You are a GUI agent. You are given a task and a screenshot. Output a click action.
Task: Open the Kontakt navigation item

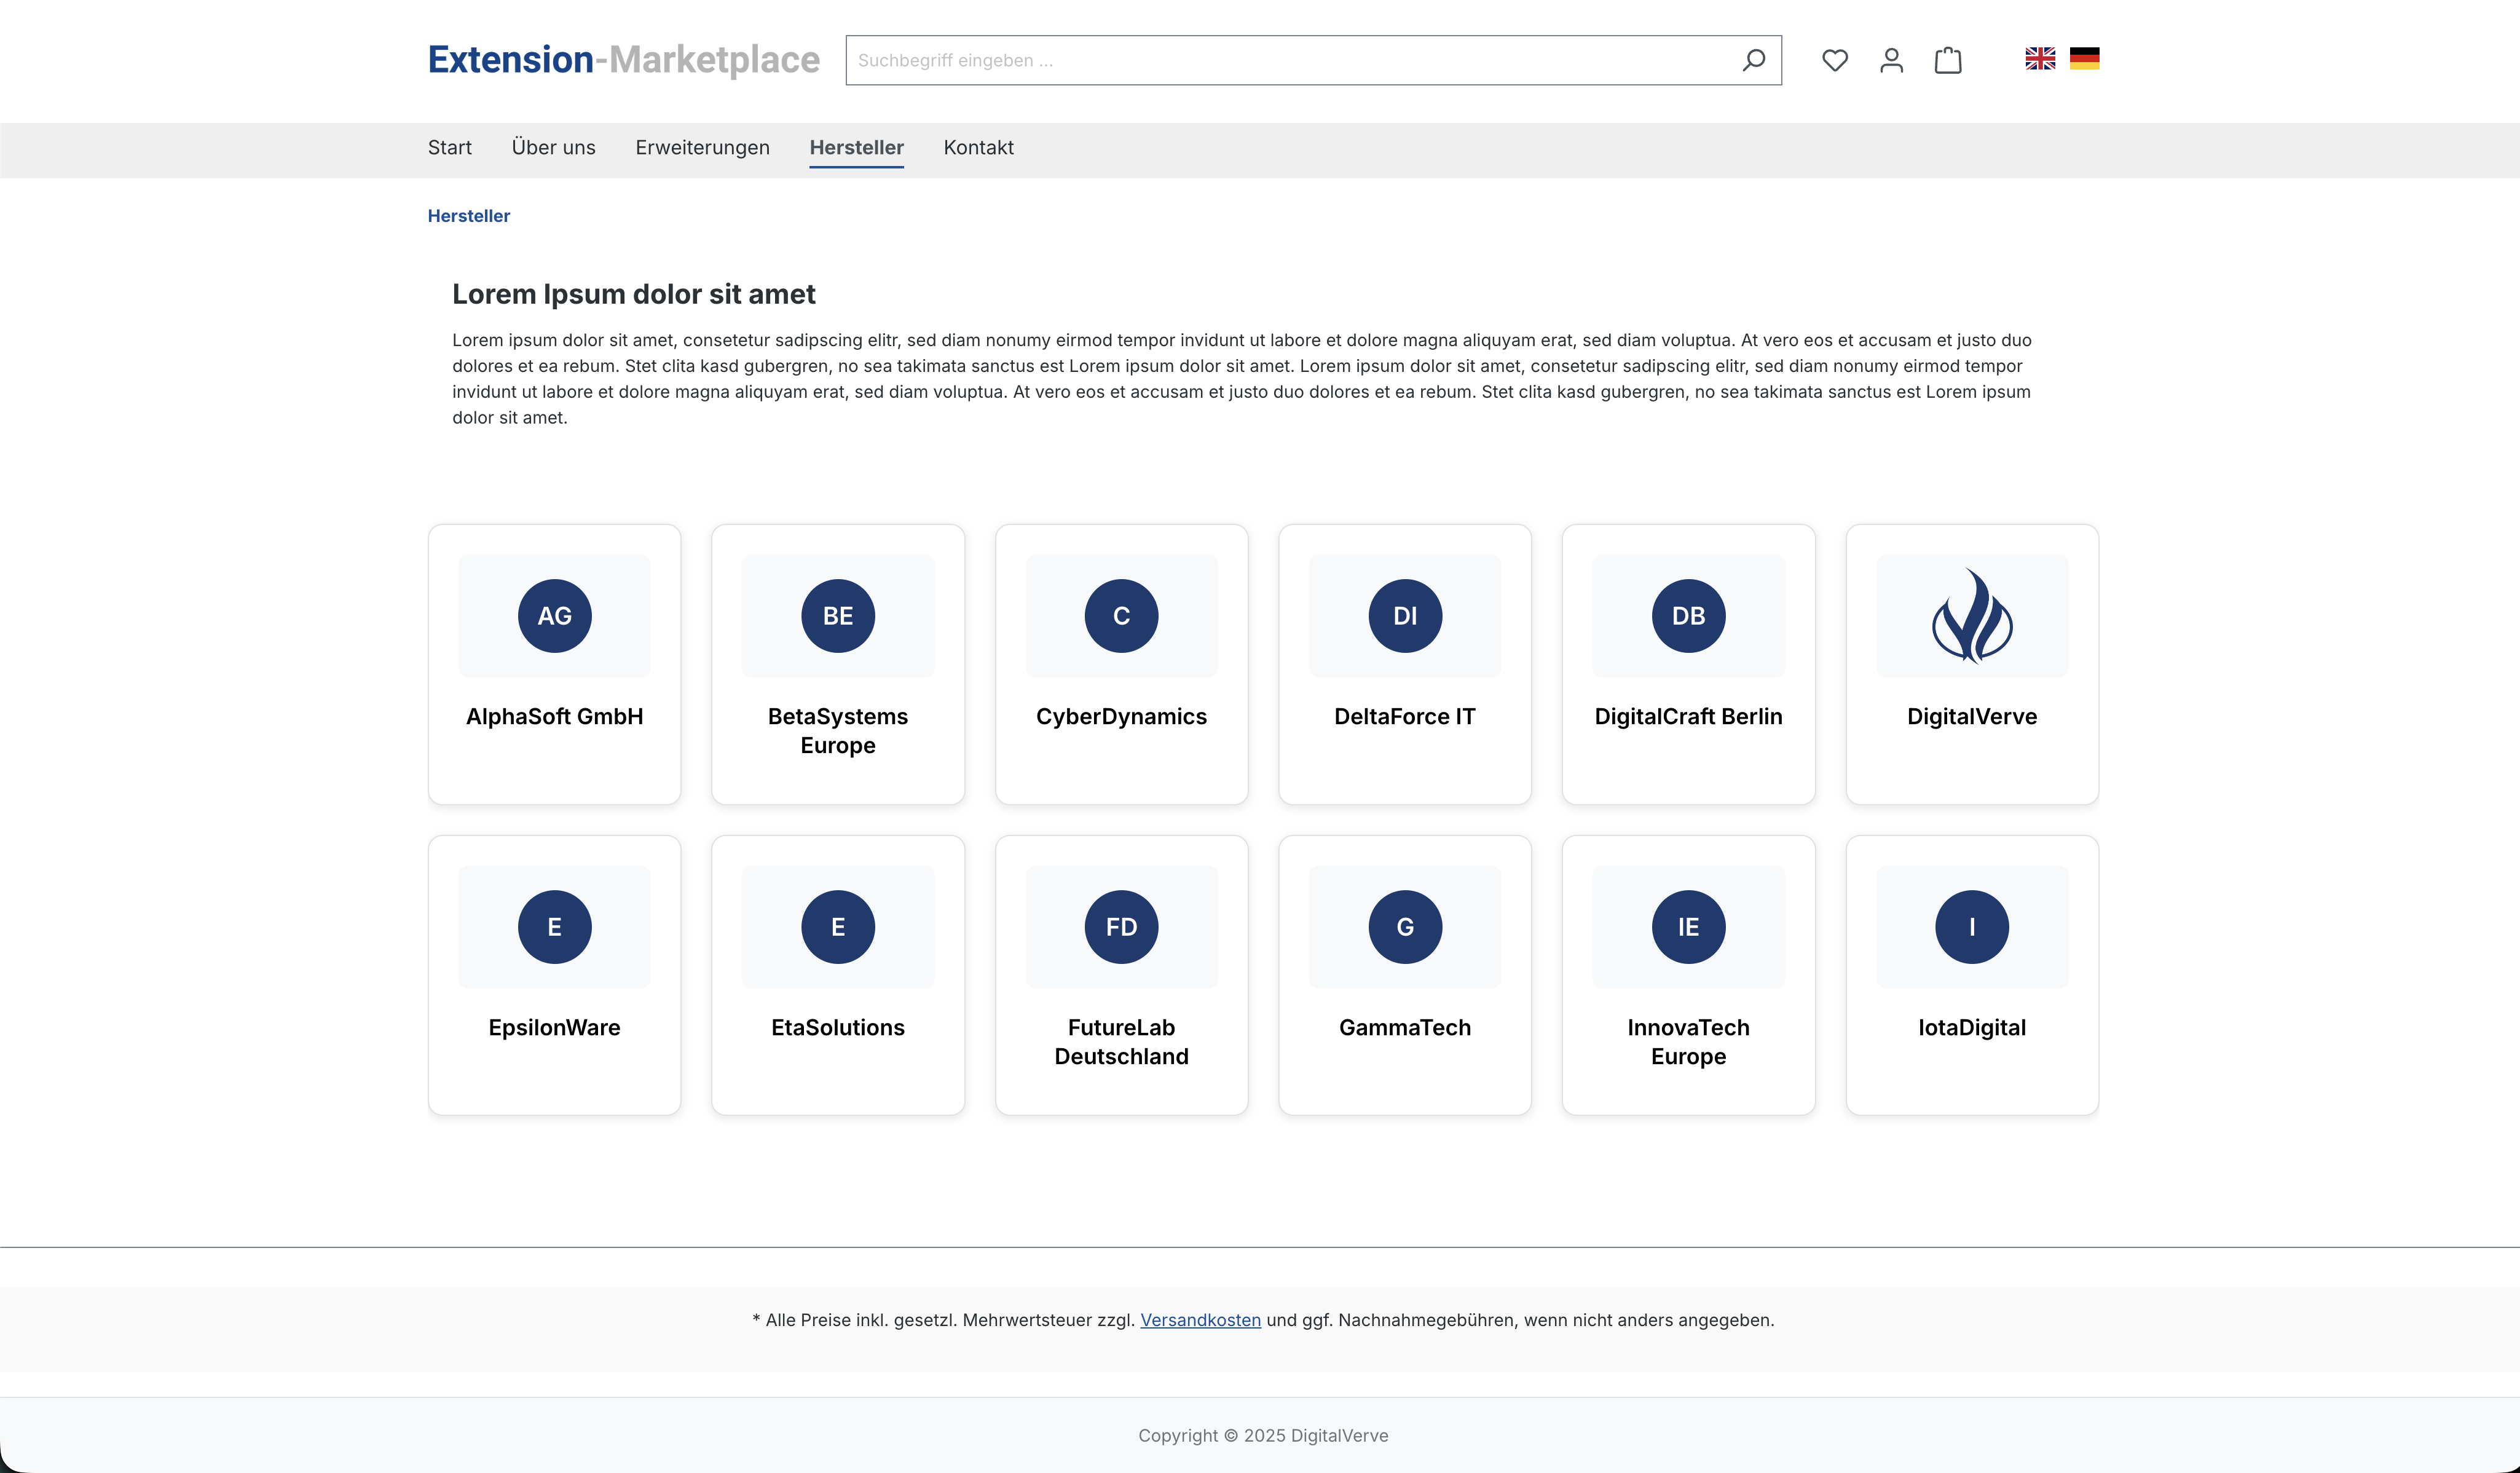(x=978, y=148)
